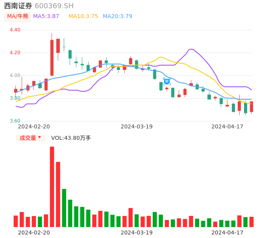
Task: Click the 2024-02-20 date under the volume chart
Action: [x=34, y=233]
